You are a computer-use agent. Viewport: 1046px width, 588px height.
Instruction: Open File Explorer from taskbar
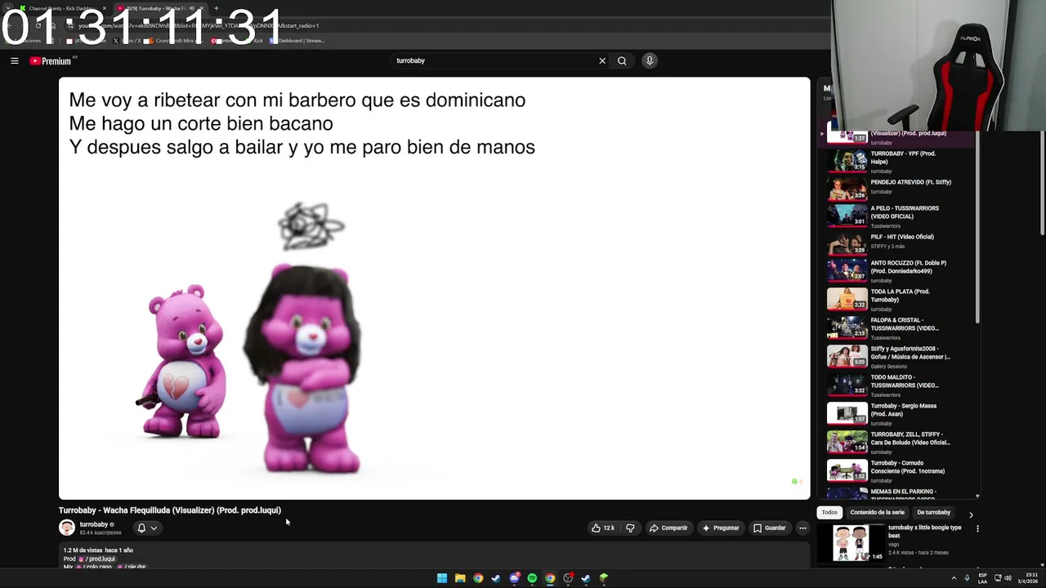460,578
